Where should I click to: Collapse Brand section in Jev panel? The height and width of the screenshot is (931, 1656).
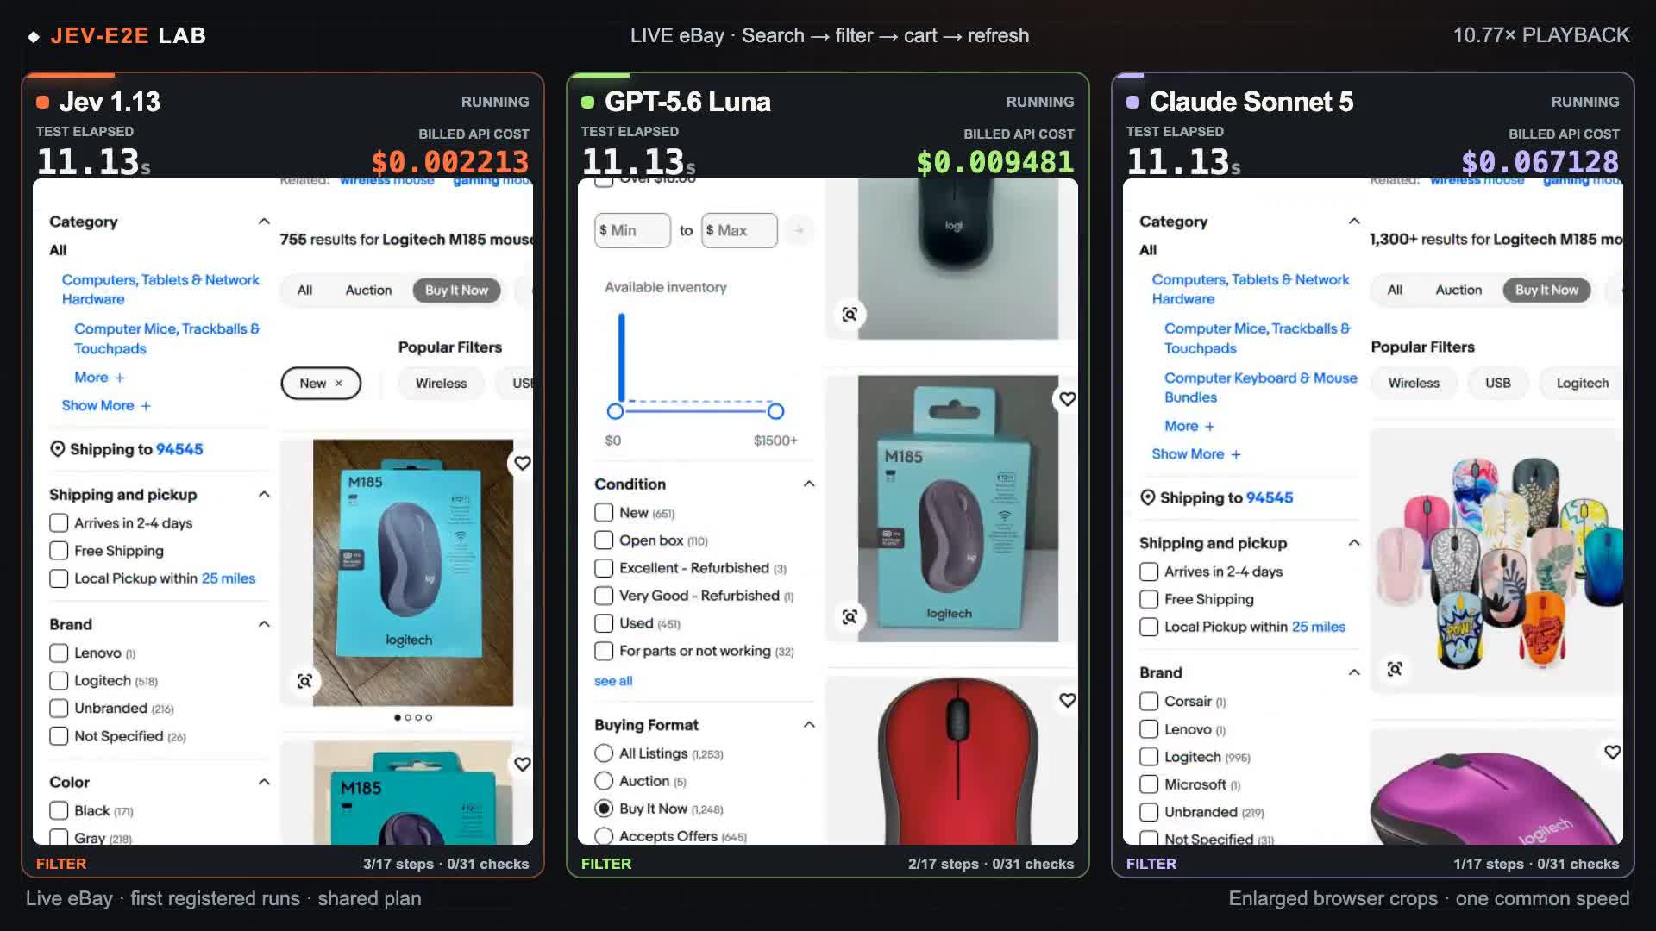(x=264, y=623)
